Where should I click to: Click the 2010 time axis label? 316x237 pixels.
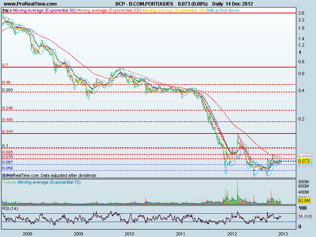129,233
